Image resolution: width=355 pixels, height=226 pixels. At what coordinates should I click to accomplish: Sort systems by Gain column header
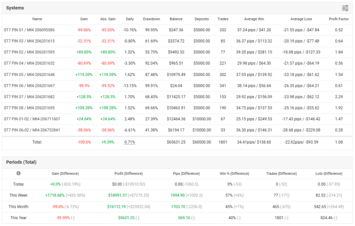pyautogui.click(x=83, y=19)
